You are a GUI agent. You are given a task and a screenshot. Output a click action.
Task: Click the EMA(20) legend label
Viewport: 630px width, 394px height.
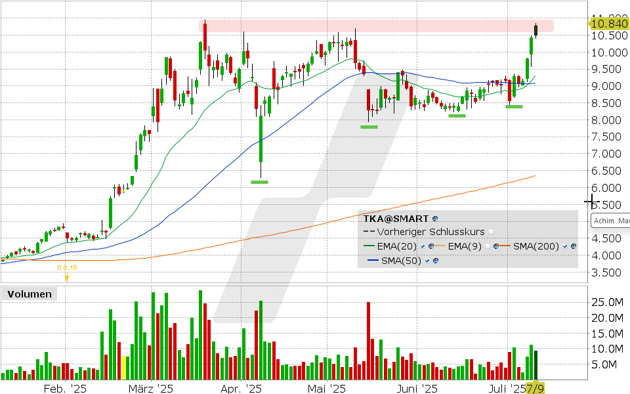point(397,246)
